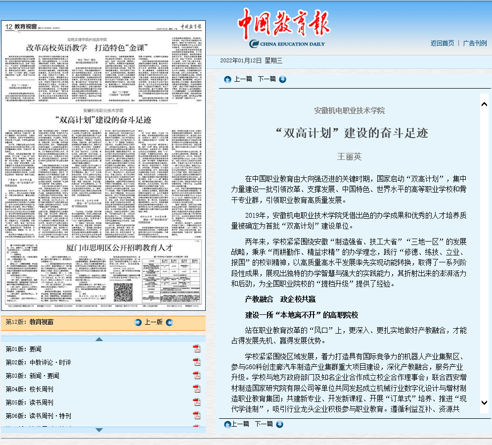Open section 第02版：中教评论·时评
Screen dimensions: 492x445
[x=38, y=362]
